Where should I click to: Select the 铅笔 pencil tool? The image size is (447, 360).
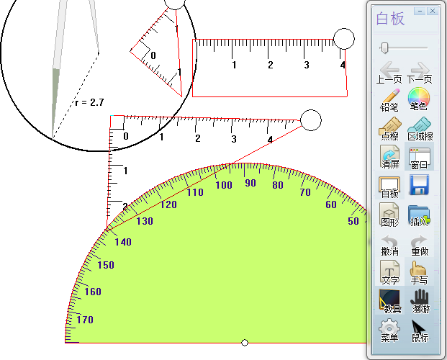pos(389,99)
